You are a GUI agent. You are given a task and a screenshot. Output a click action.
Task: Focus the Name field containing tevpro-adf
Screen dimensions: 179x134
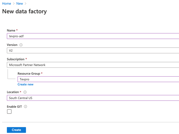click(93, 36)
